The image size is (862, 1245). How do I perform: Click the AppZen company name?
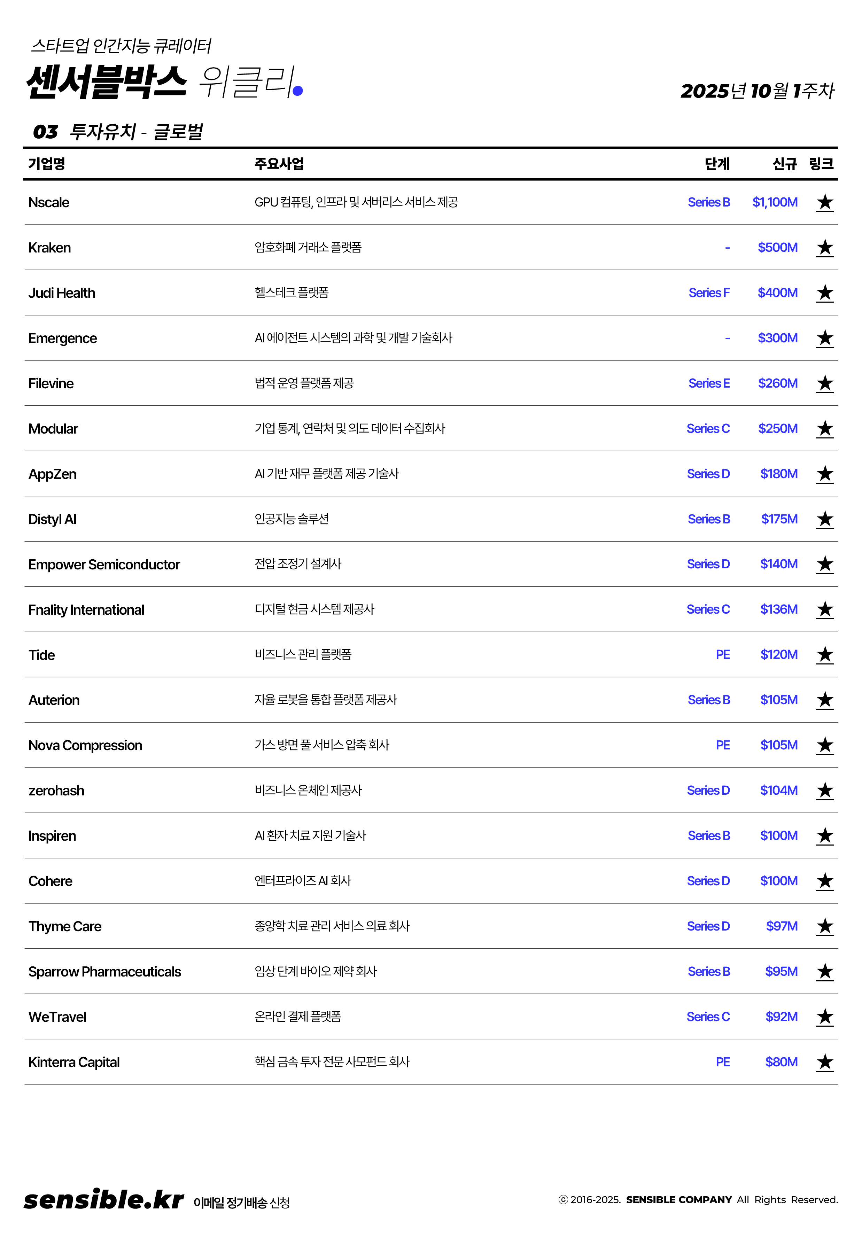click(52, 474)
